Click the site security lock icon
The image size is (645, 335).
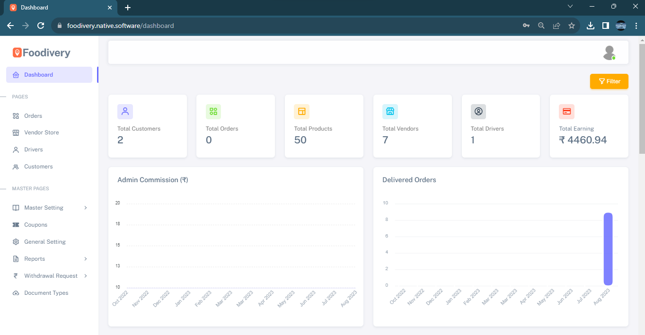60,26
